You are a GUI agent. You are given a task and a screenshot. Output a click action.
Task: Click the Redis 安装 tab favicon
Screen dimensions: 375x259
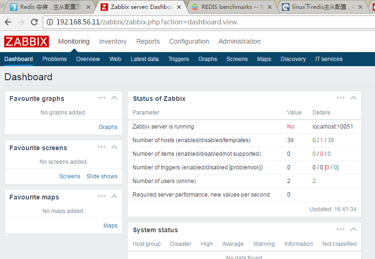click(13, 7)
